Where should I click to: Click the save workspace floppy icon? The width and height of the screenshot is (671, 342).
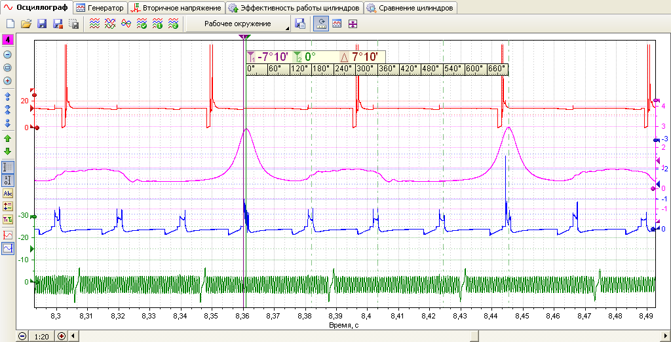tap(300, 24)
